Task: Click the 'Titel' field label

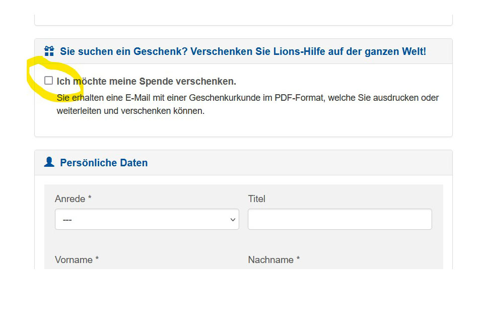Action: 256,199
